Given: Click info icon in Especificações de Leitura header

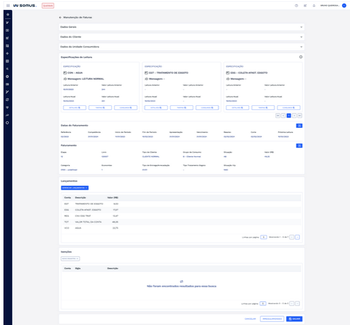Looking at the screenshot, I should click(x=301, y=57).
